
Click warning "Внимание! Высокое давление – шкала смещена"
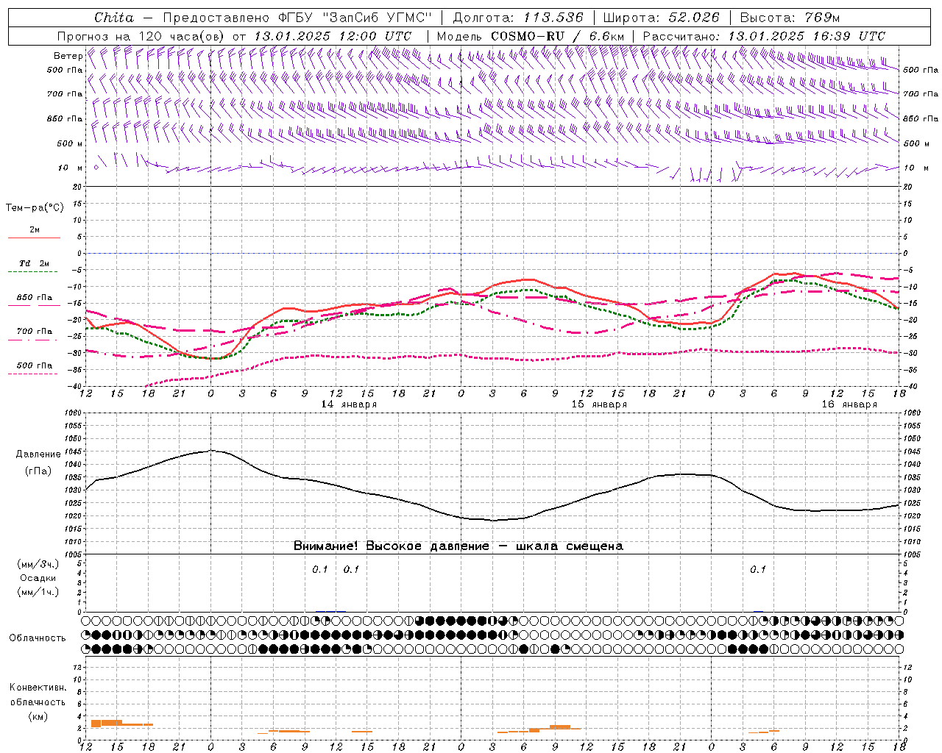(458, 546)
